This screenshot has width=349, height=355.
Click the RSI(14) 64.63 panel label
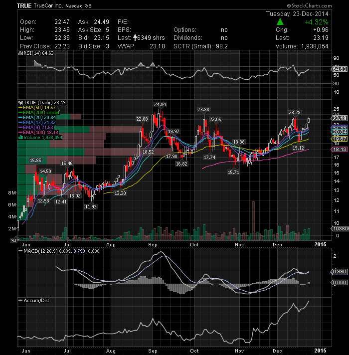[x=38, y=53]
